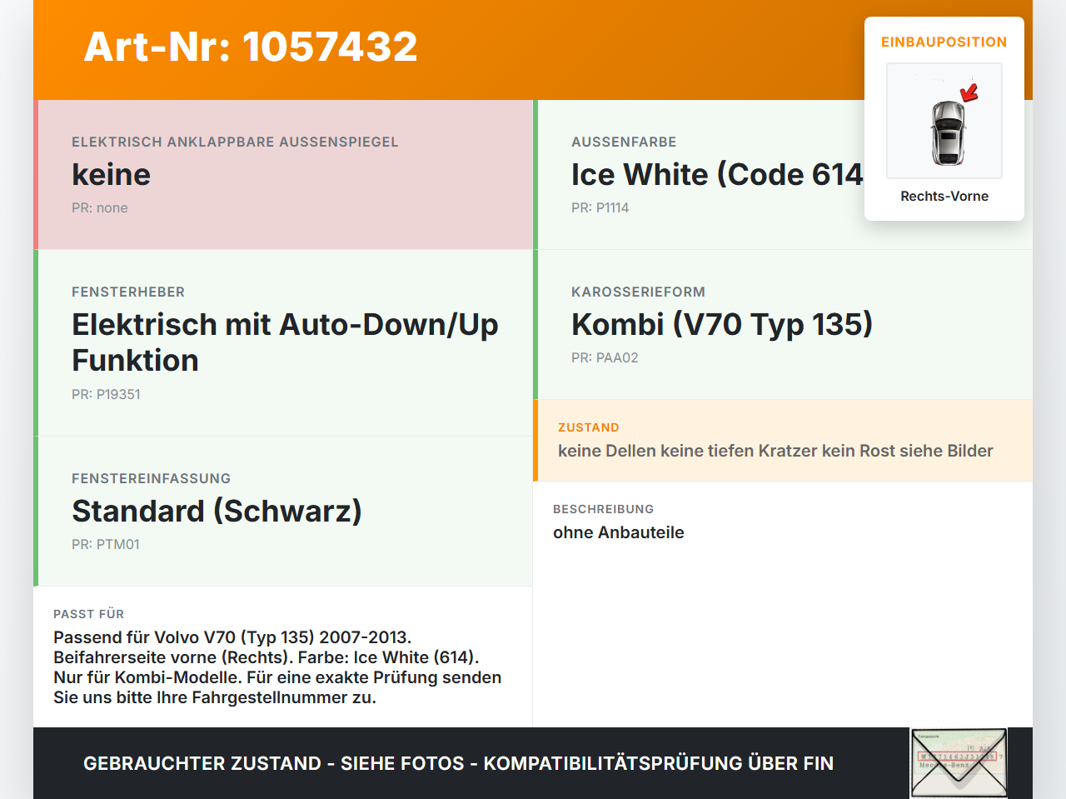Click the Fensterheber Auto-Down/Up value

[285, 342]
